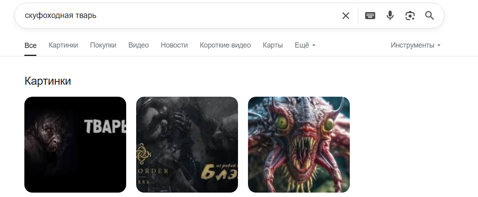478x197 pixels.
Task: Click the small arrow beside "Инструменты"
Action: coord(439,46)
